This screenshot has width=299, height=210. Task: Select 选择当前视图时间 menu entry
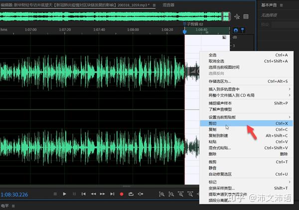246,67
